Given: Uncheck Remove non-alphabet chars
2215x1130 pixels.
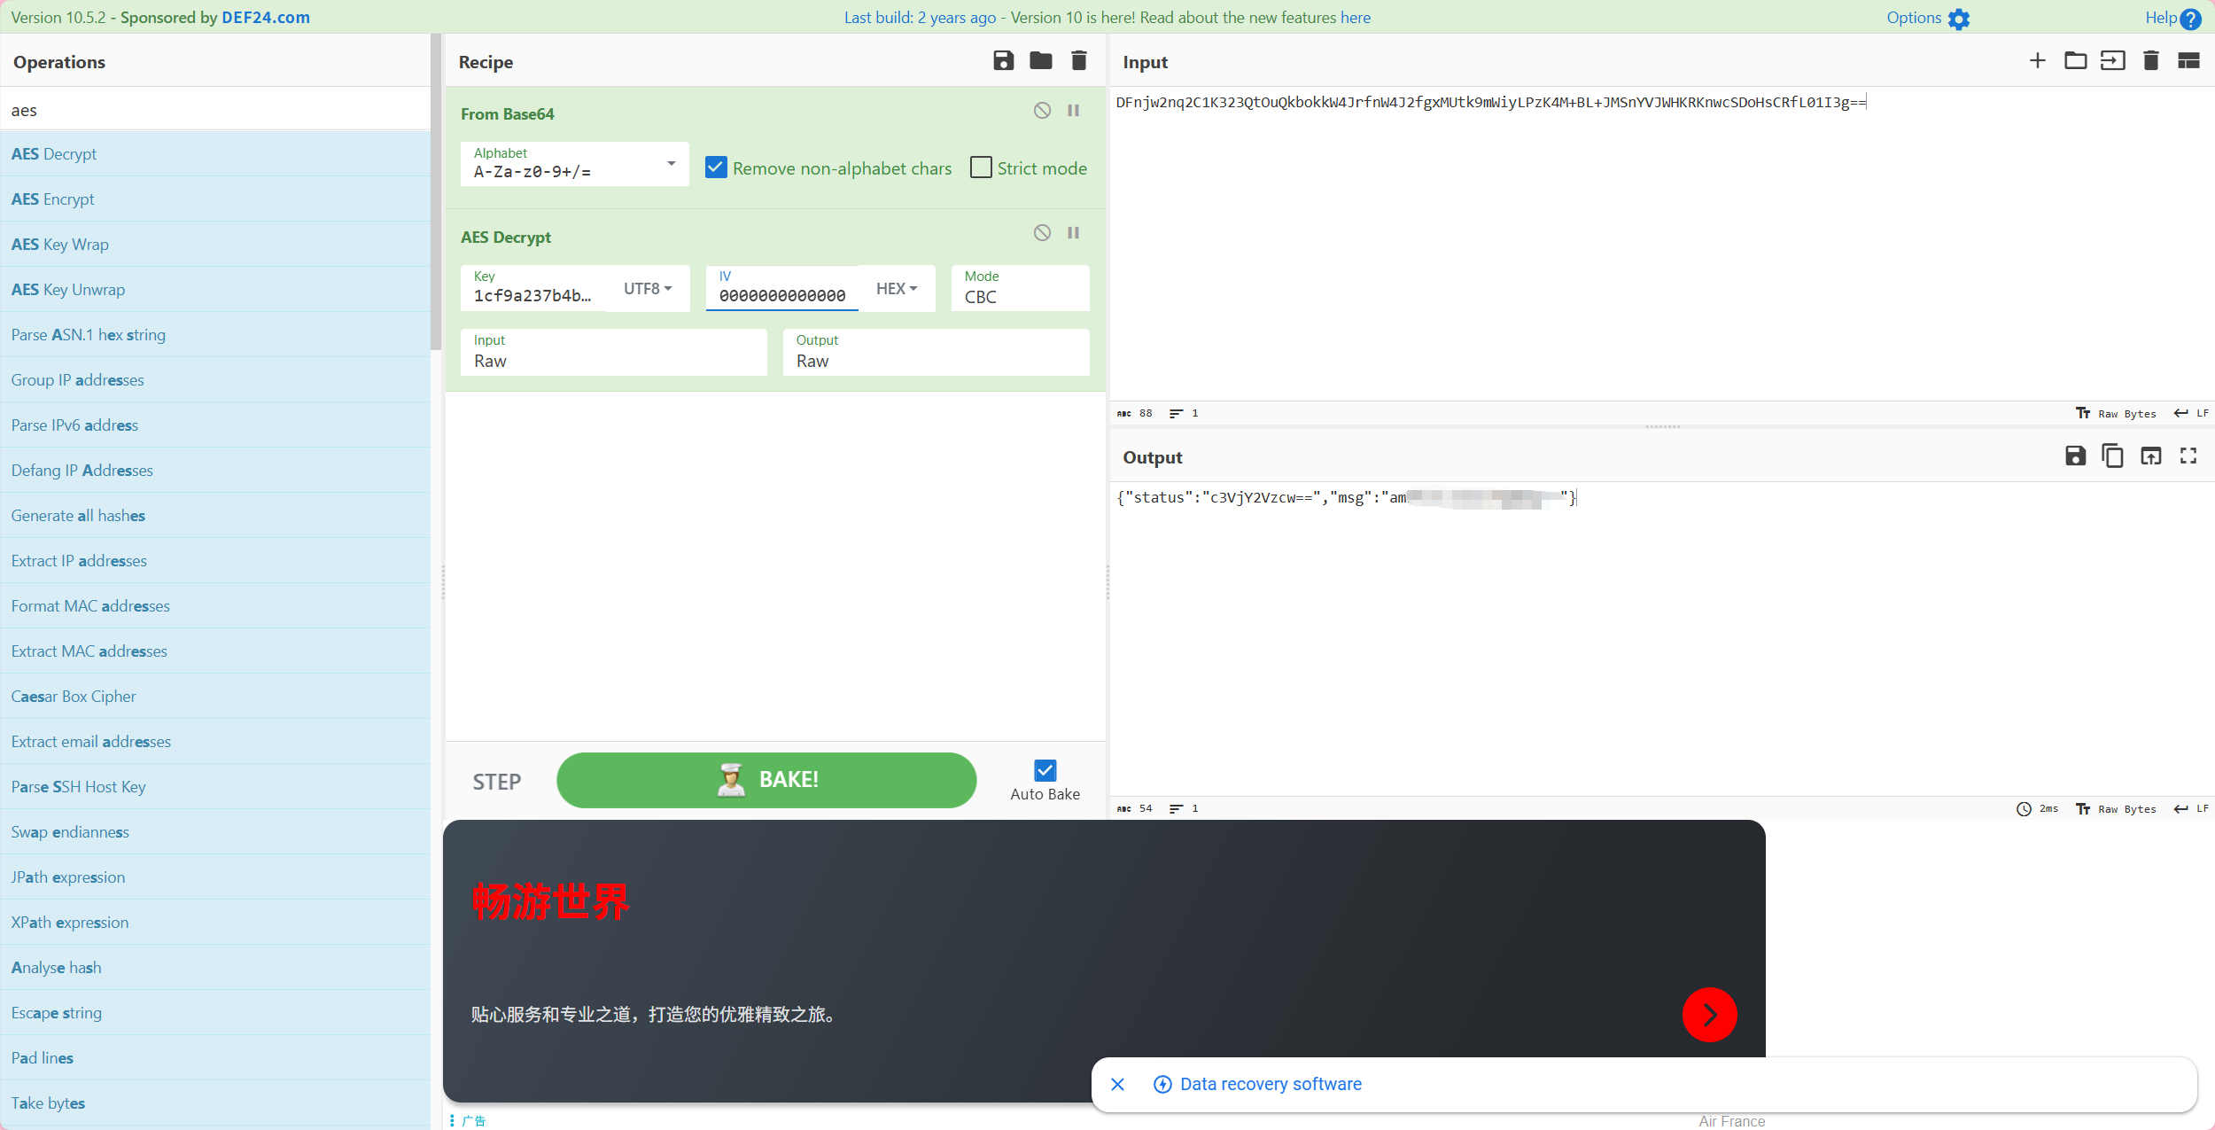Looking at the screenshot, I should coord(716,168).
